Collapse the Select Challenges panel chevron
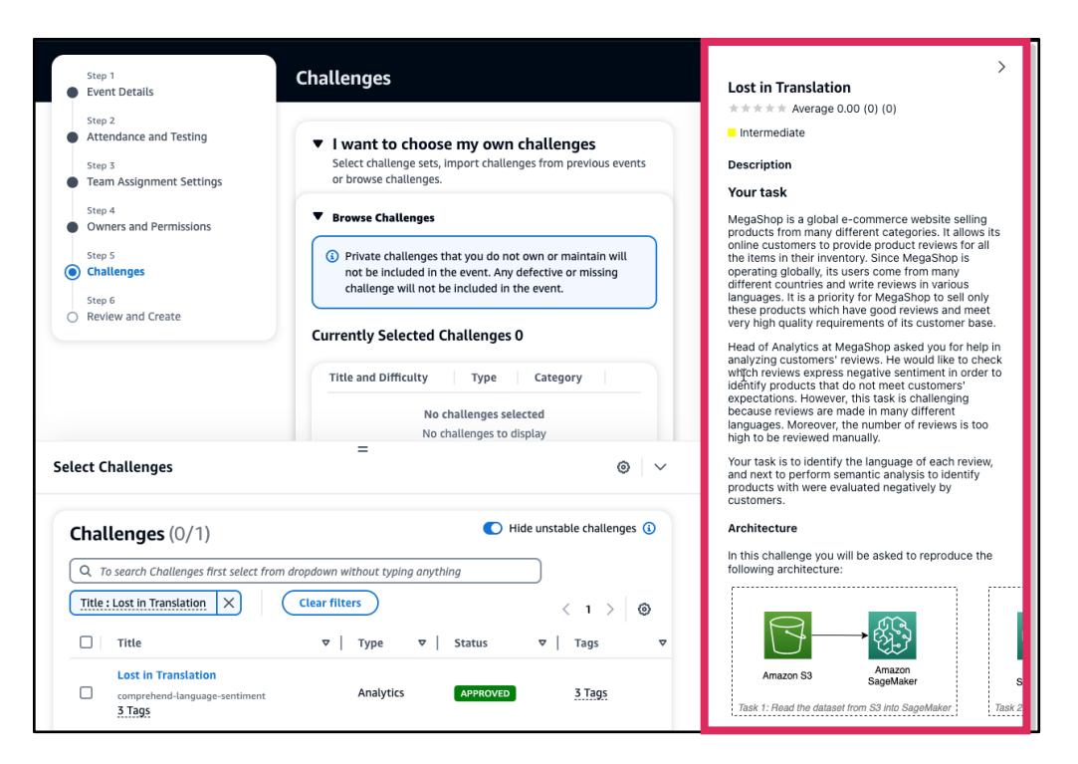The width and height of the screenshot is (1078, 764). pos(659,467)
